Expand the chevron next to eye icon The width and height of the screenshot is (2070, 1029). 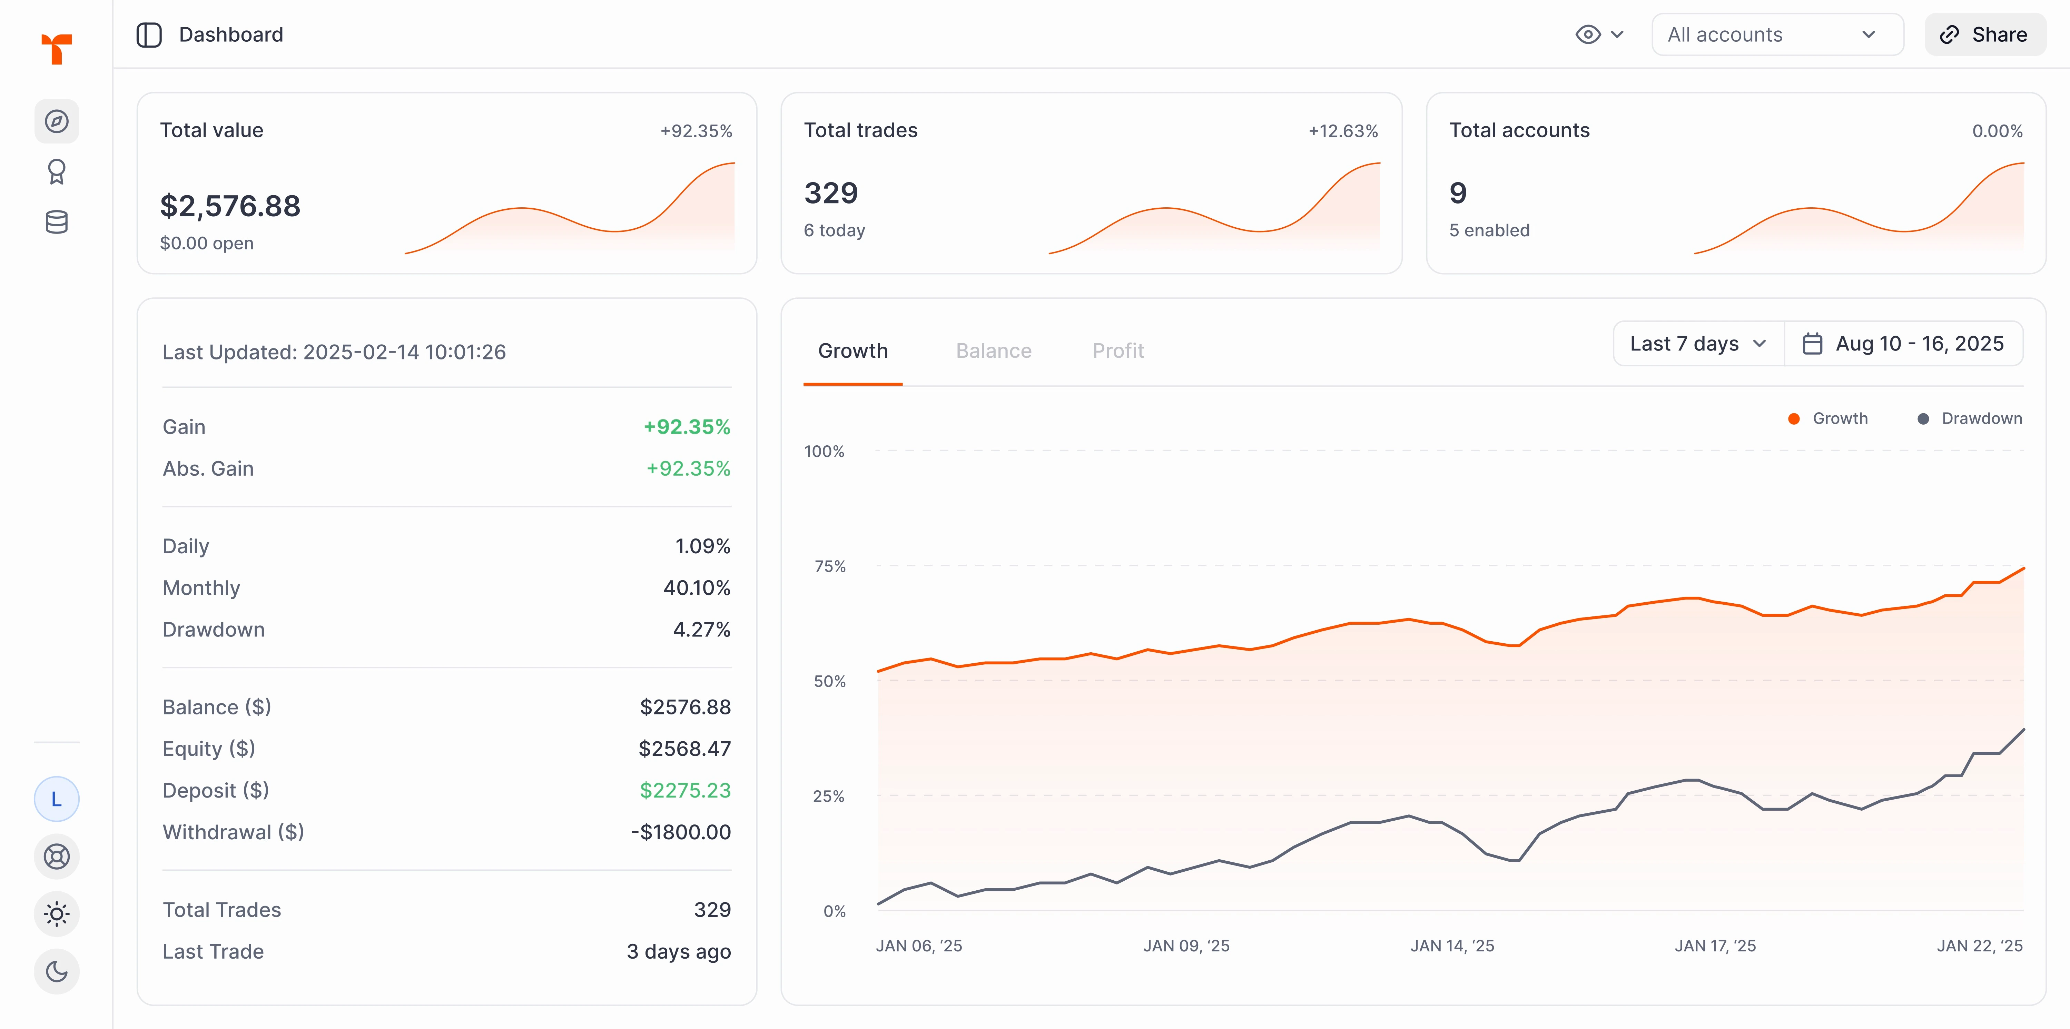pos(1618,34)
